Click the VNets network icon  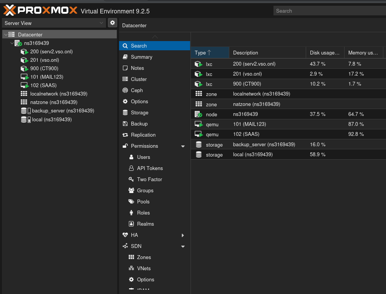(x=131, y=268)
